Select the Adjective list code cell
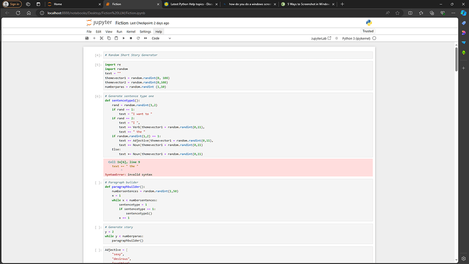Viewport: 469px width, 264px height. point(238,255)
